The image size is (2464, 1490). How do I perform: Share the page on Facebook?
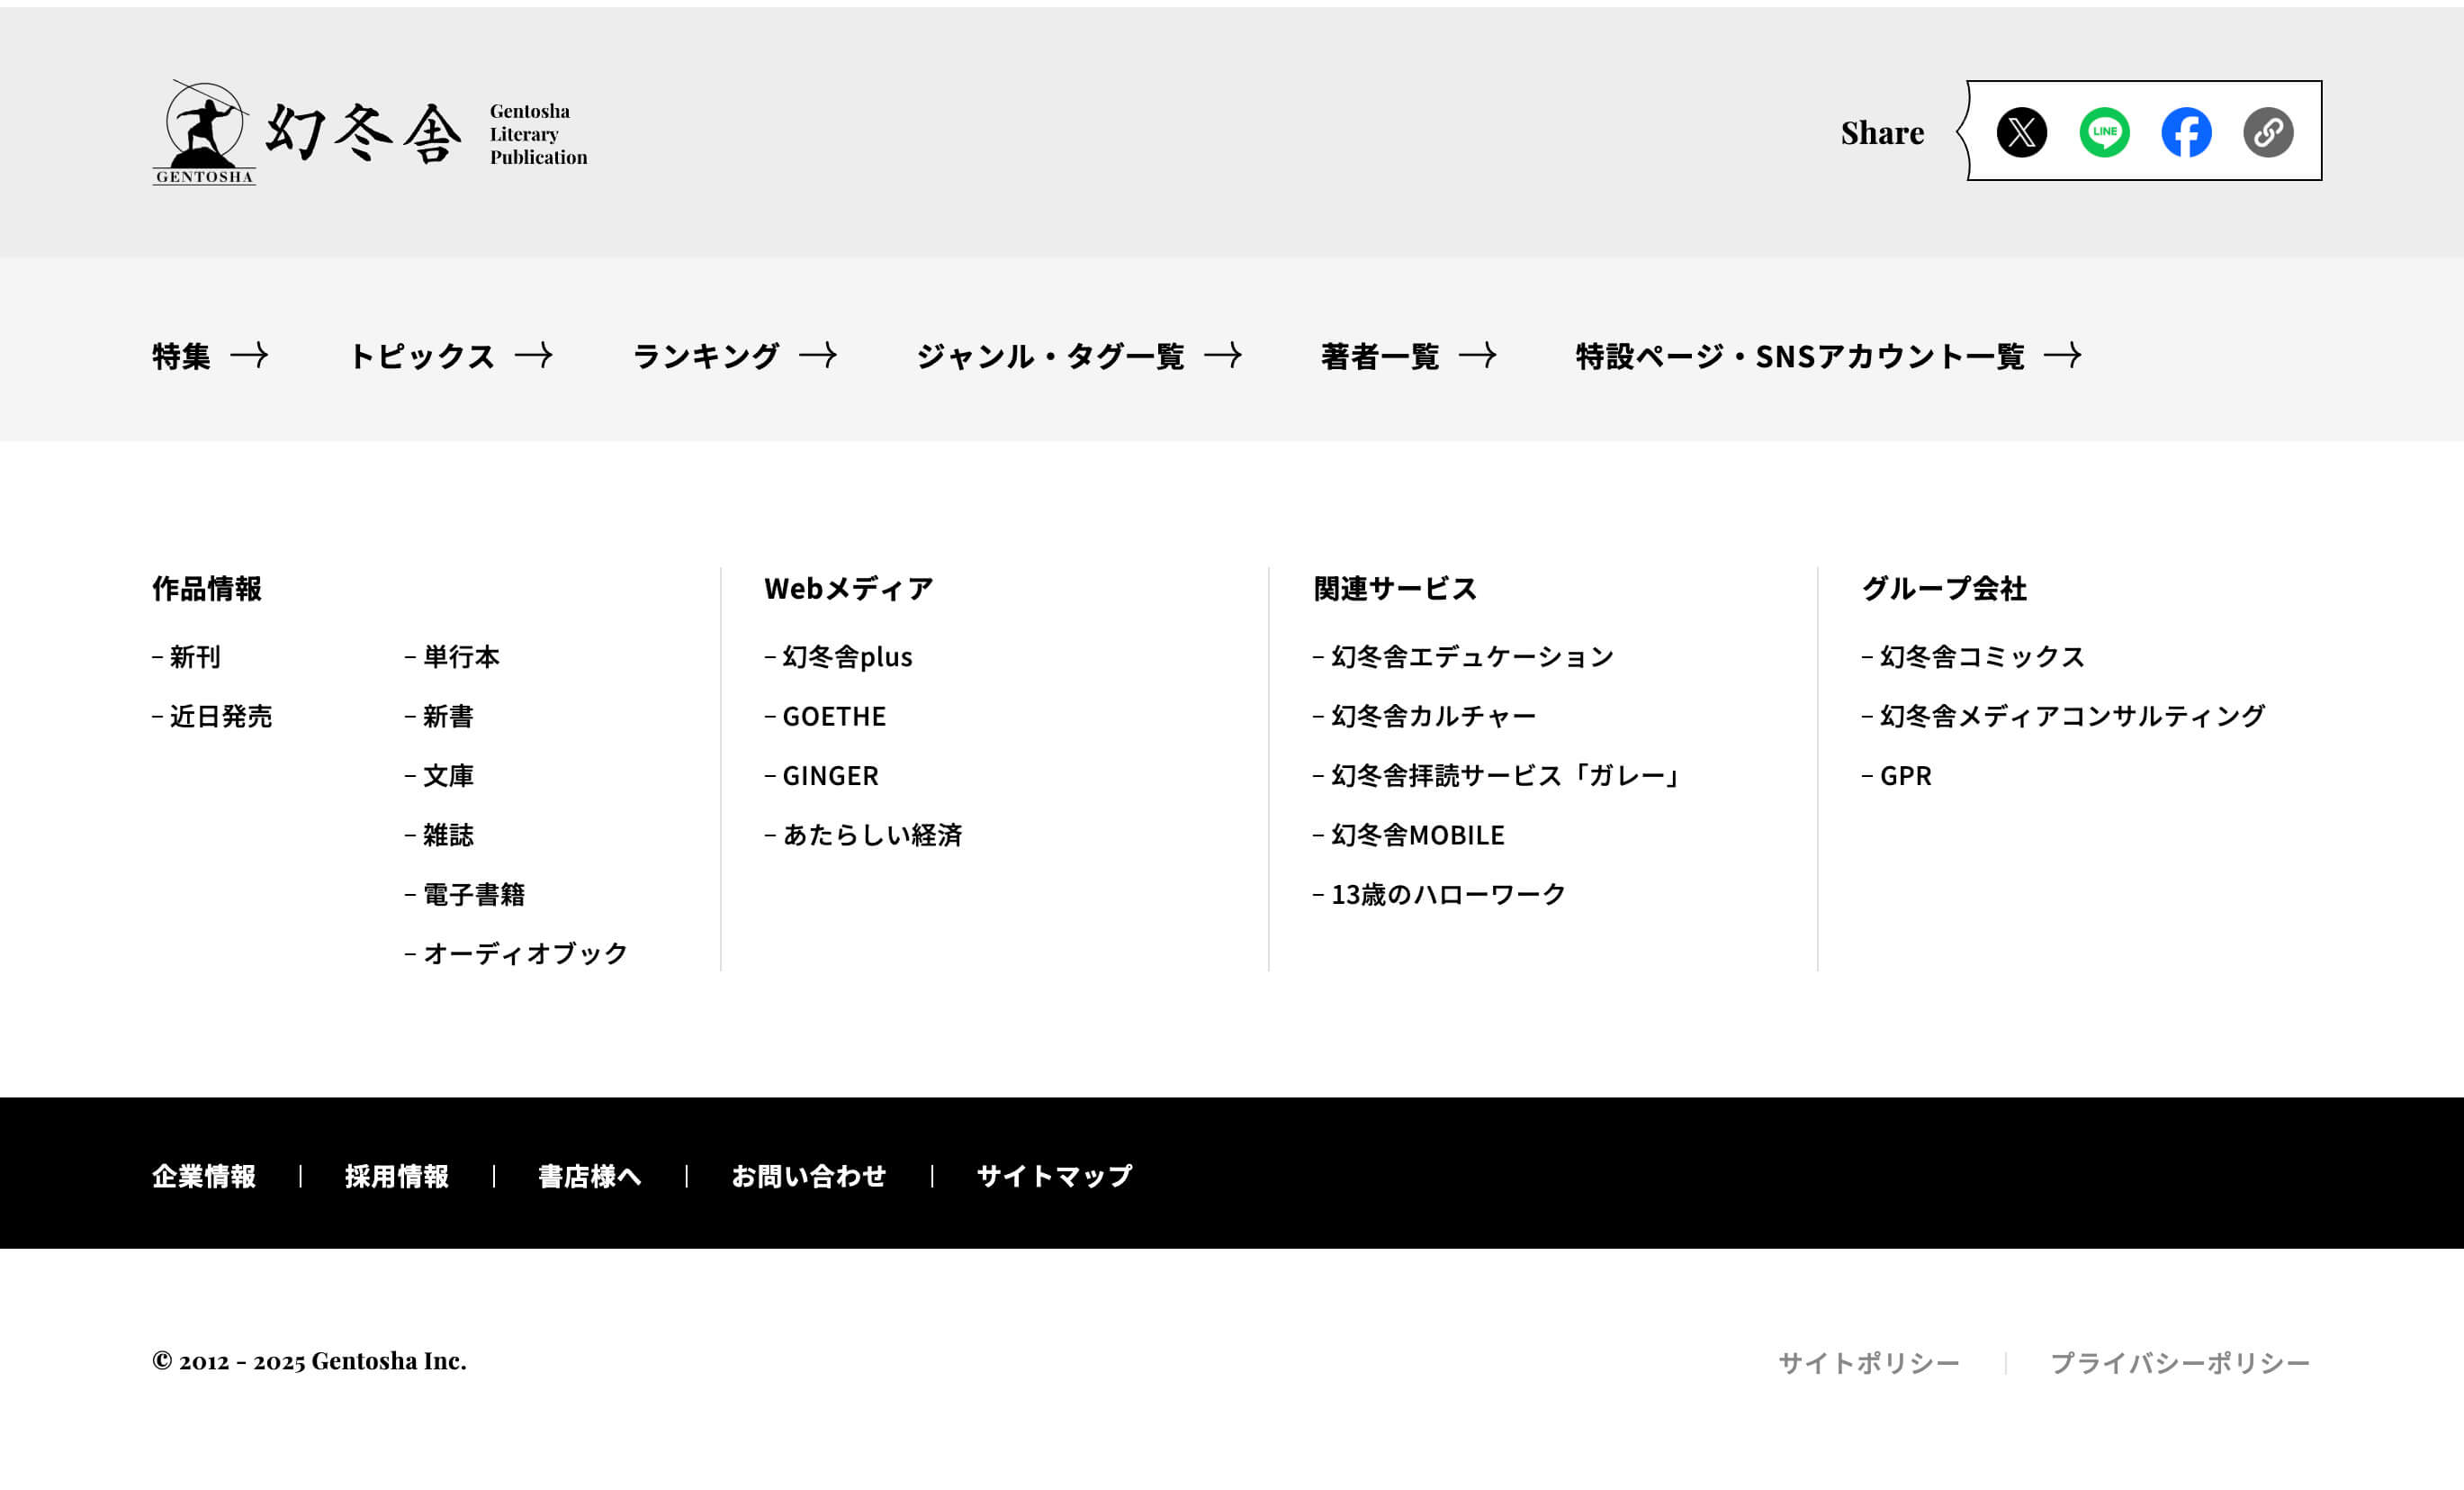[x=2186, y=132]
